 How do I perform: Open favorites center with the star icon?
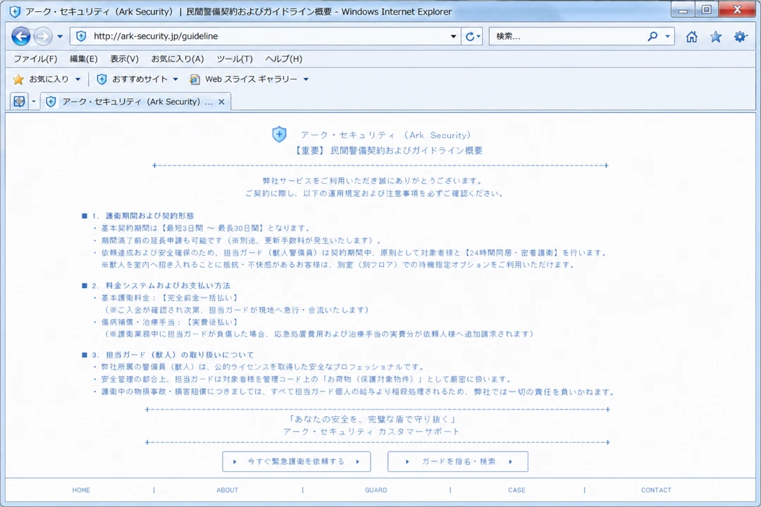coord(716,37)
